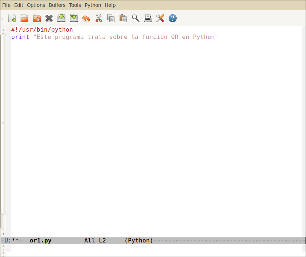Open the Python menu

coord(93,5)
